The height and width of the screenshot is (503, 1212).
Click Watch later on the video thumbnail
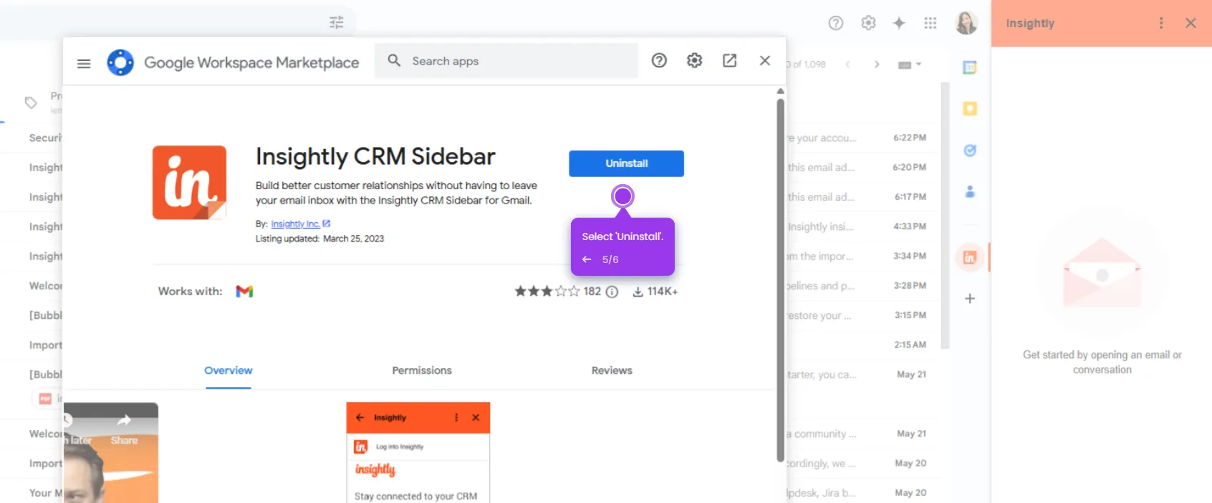tap(79, 430)
